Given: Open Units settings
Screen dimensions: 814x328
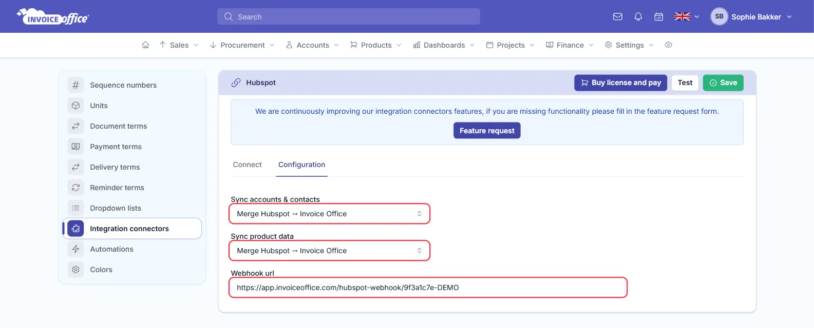Looking at the screenshot, I should (x=132, y=106).
